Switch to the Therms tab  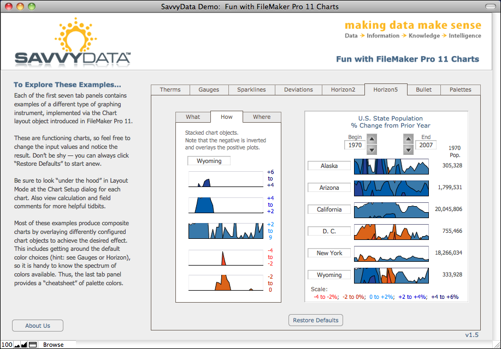(170, 89)
